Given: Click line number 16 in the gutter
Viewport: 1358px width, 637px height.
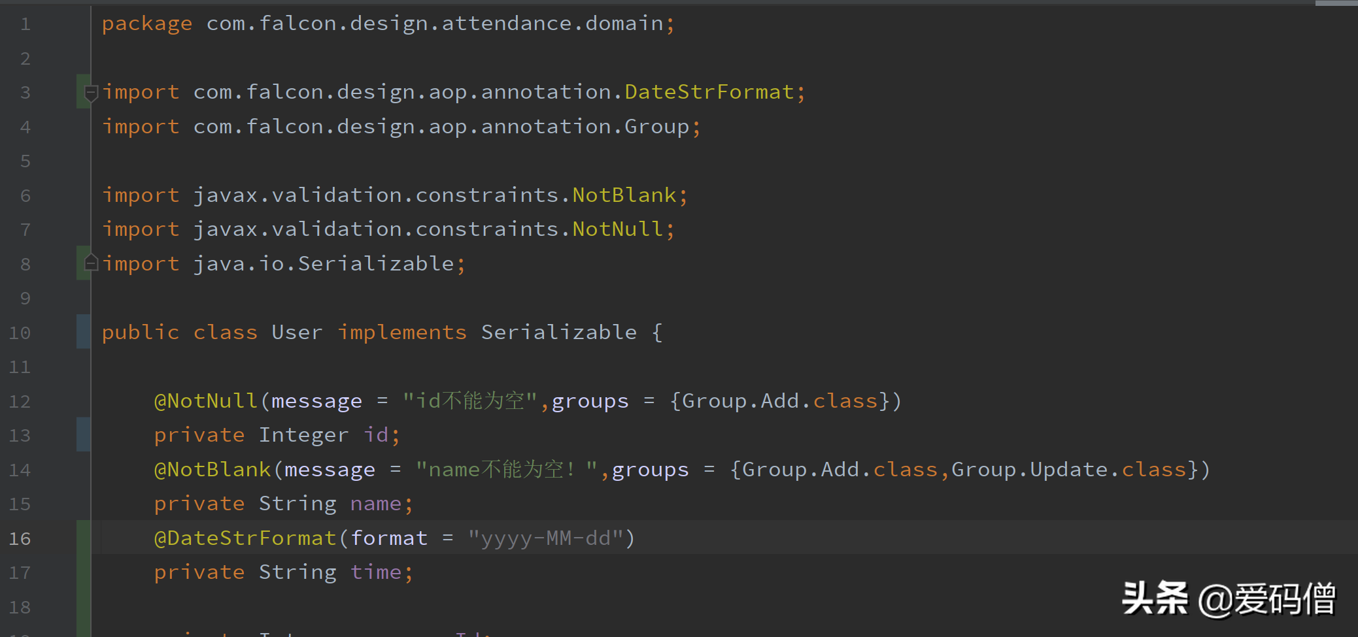Looking at the screenshot, I should [20, 538].
